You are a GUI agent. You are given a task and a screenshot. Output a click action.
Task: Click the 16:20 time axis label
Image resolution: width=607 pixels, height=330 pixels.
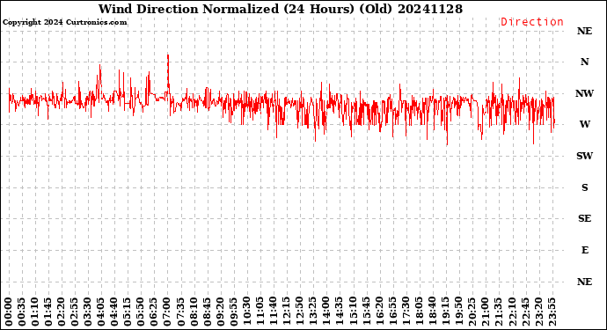tap(379, 312)
